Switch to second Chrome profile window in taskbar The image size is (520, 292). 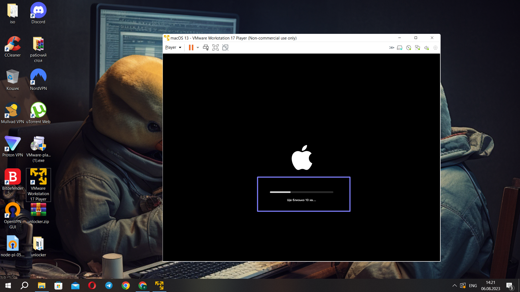(x=143, y=286)
